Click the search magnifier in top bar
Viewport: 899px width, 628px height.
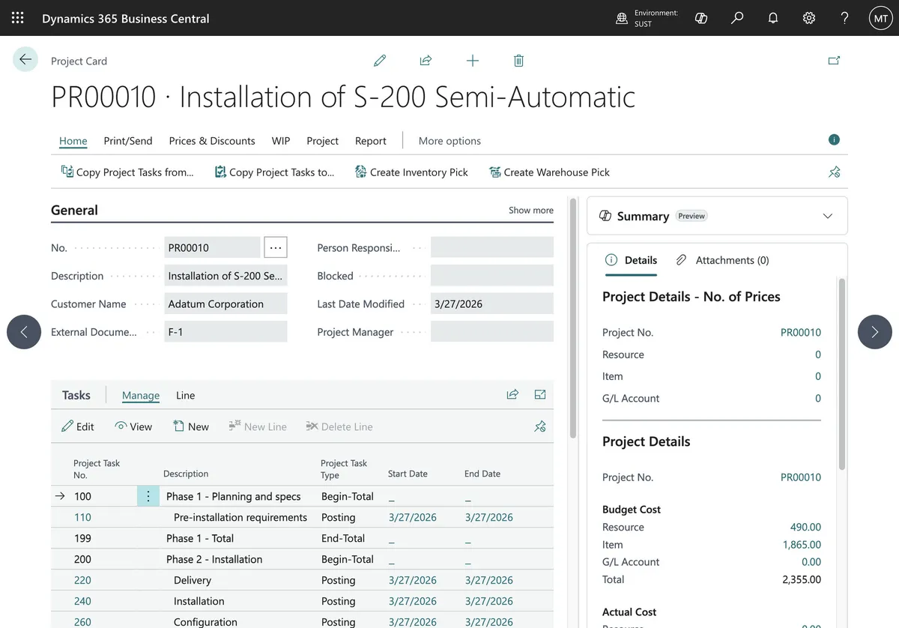point(737,18)
